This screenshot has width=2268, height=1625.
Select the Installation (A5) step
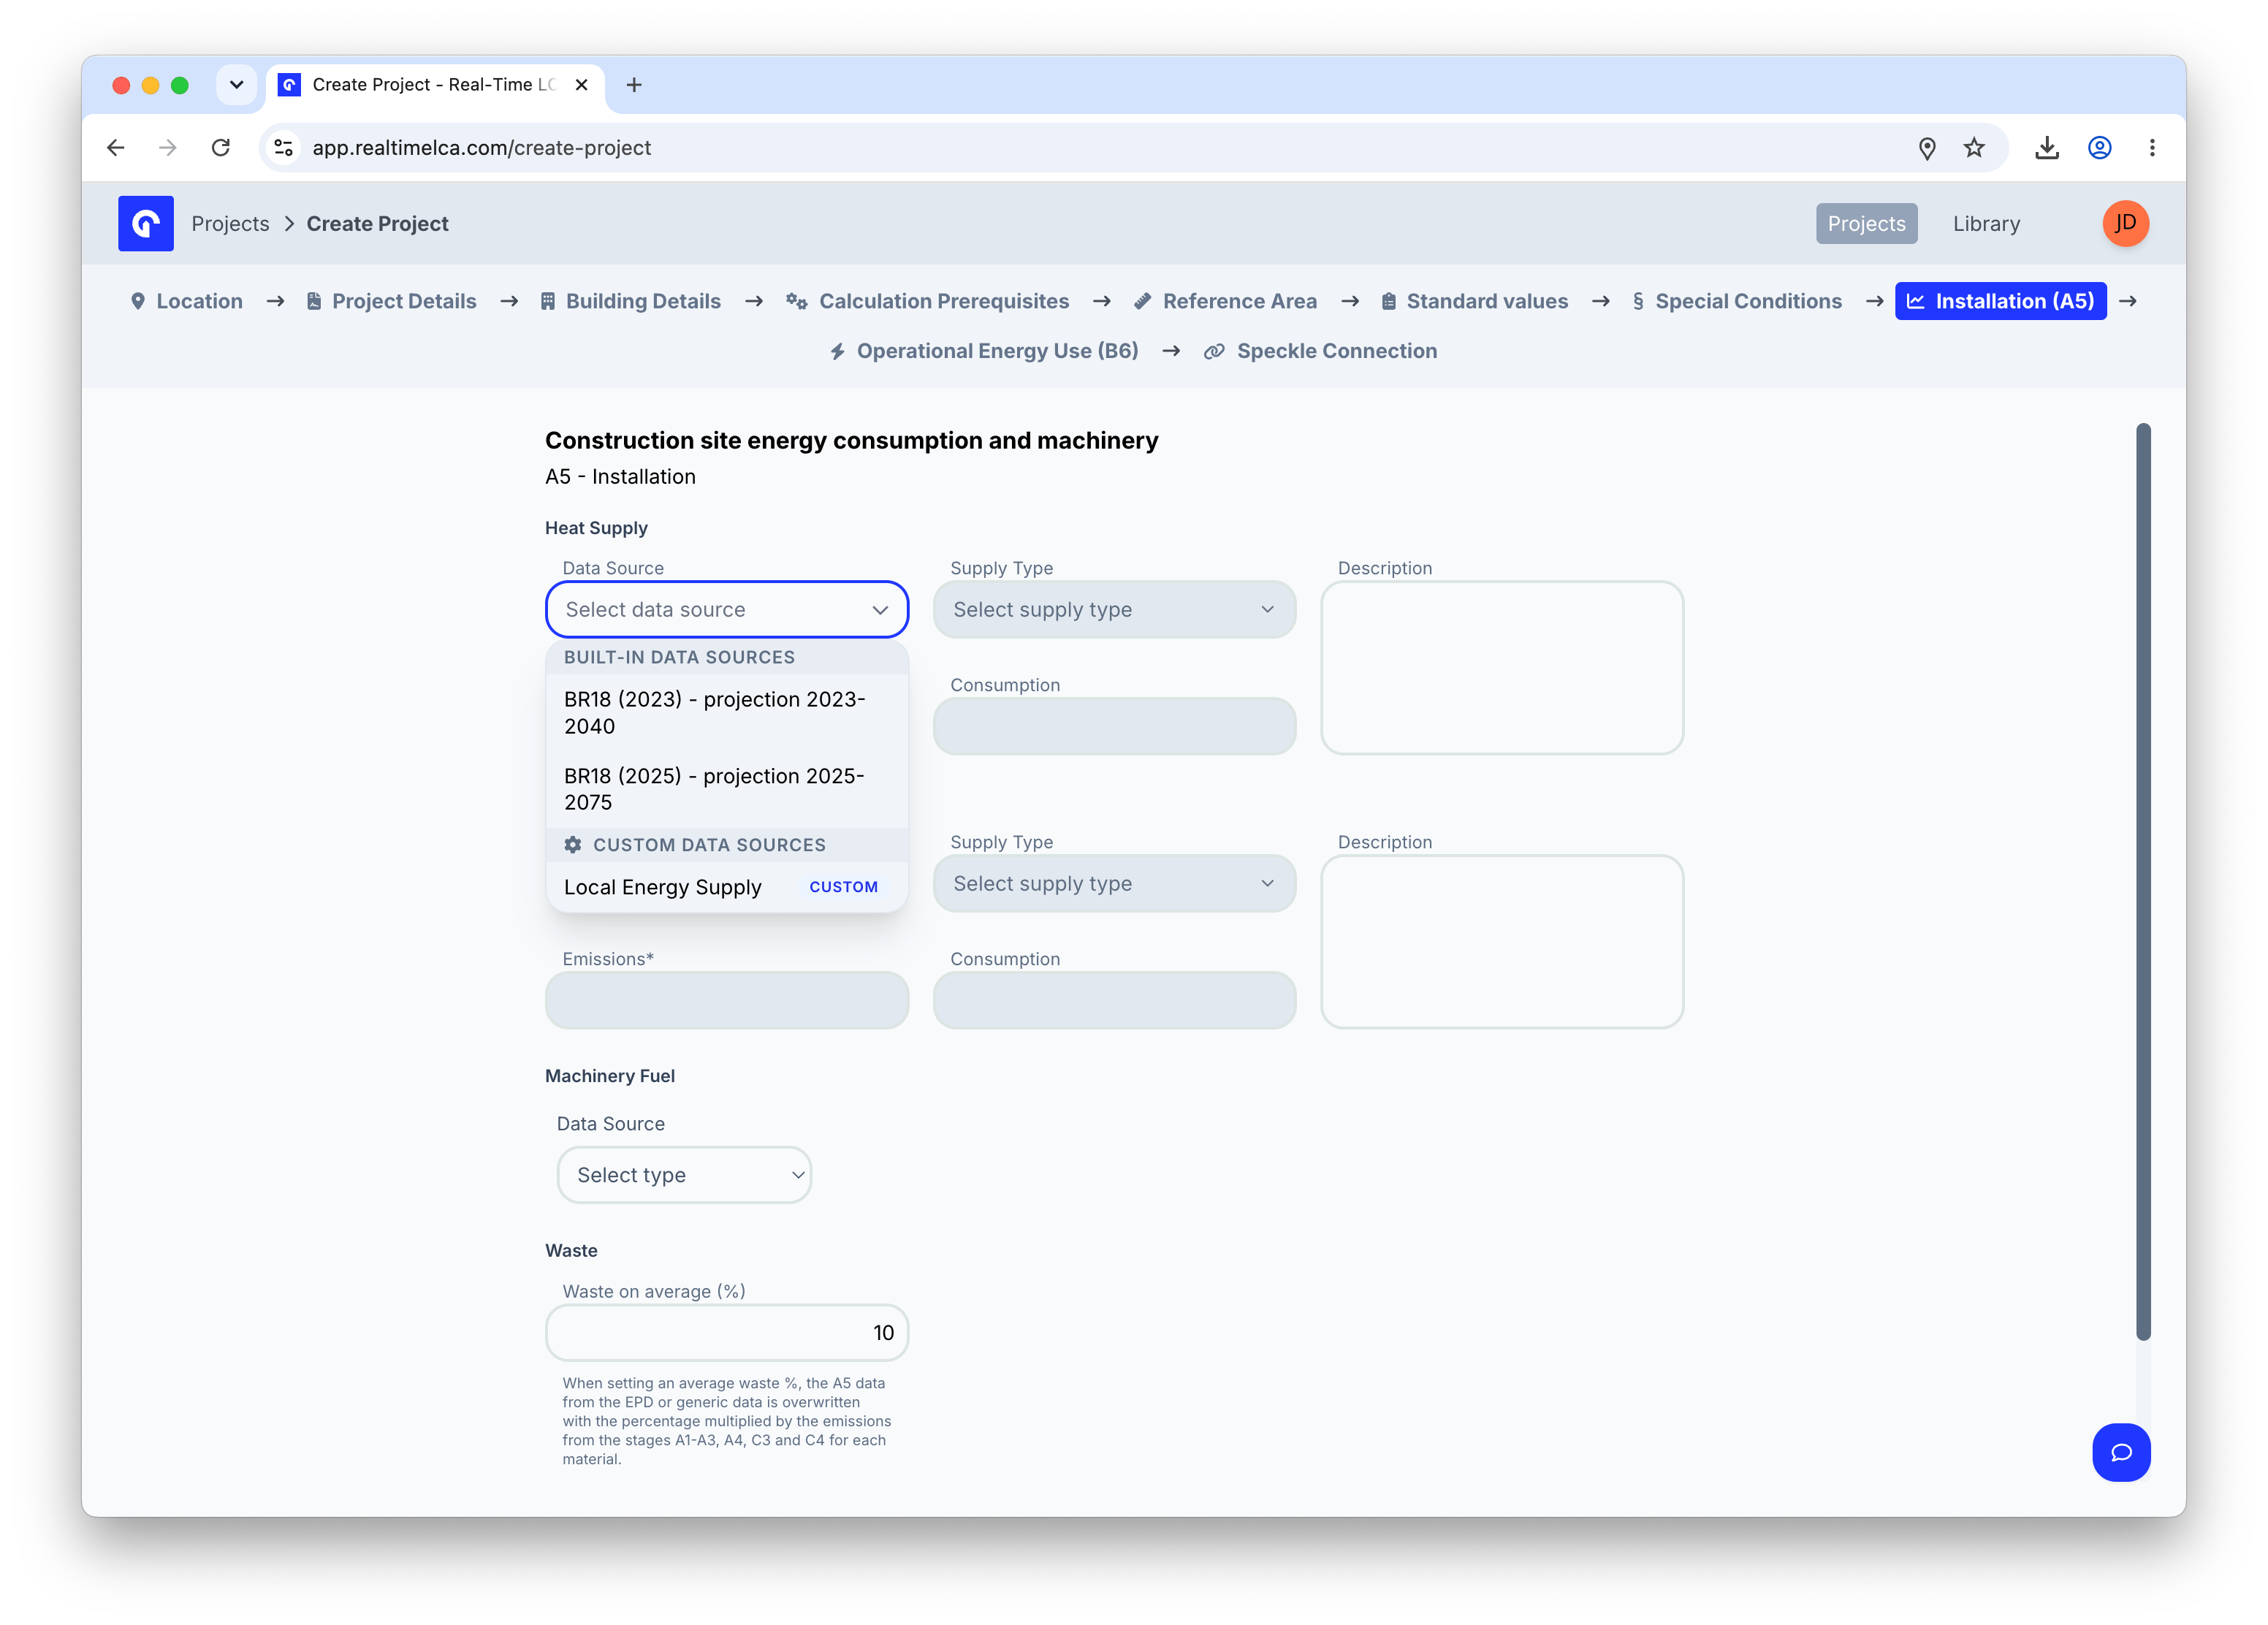pos(2000,301)
